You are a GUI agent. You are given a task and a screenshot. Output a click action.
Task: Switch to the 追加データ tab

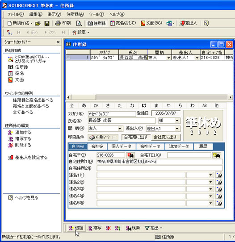[179, 146]
